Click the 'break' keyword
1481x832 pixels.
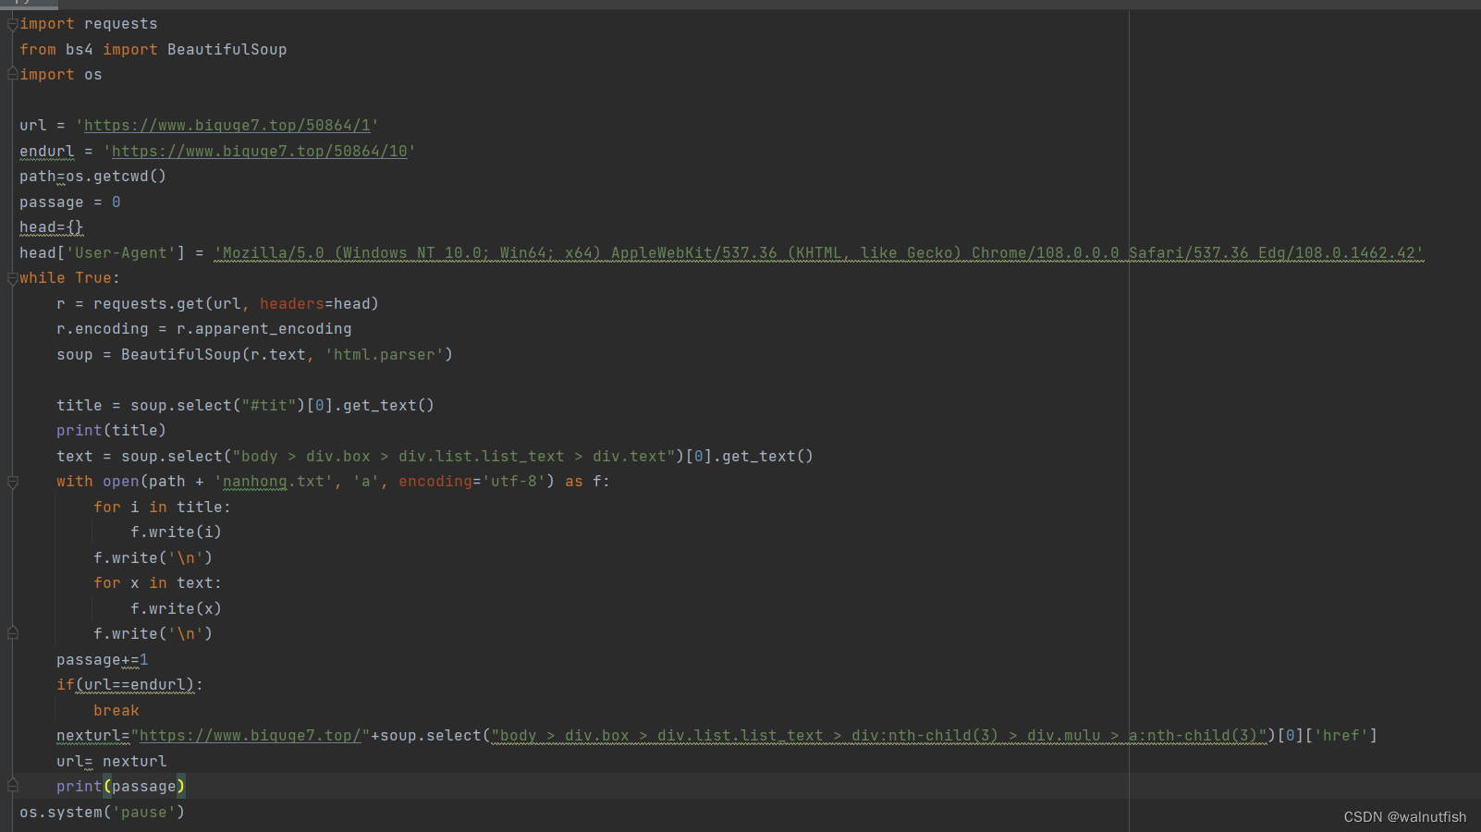116,711
